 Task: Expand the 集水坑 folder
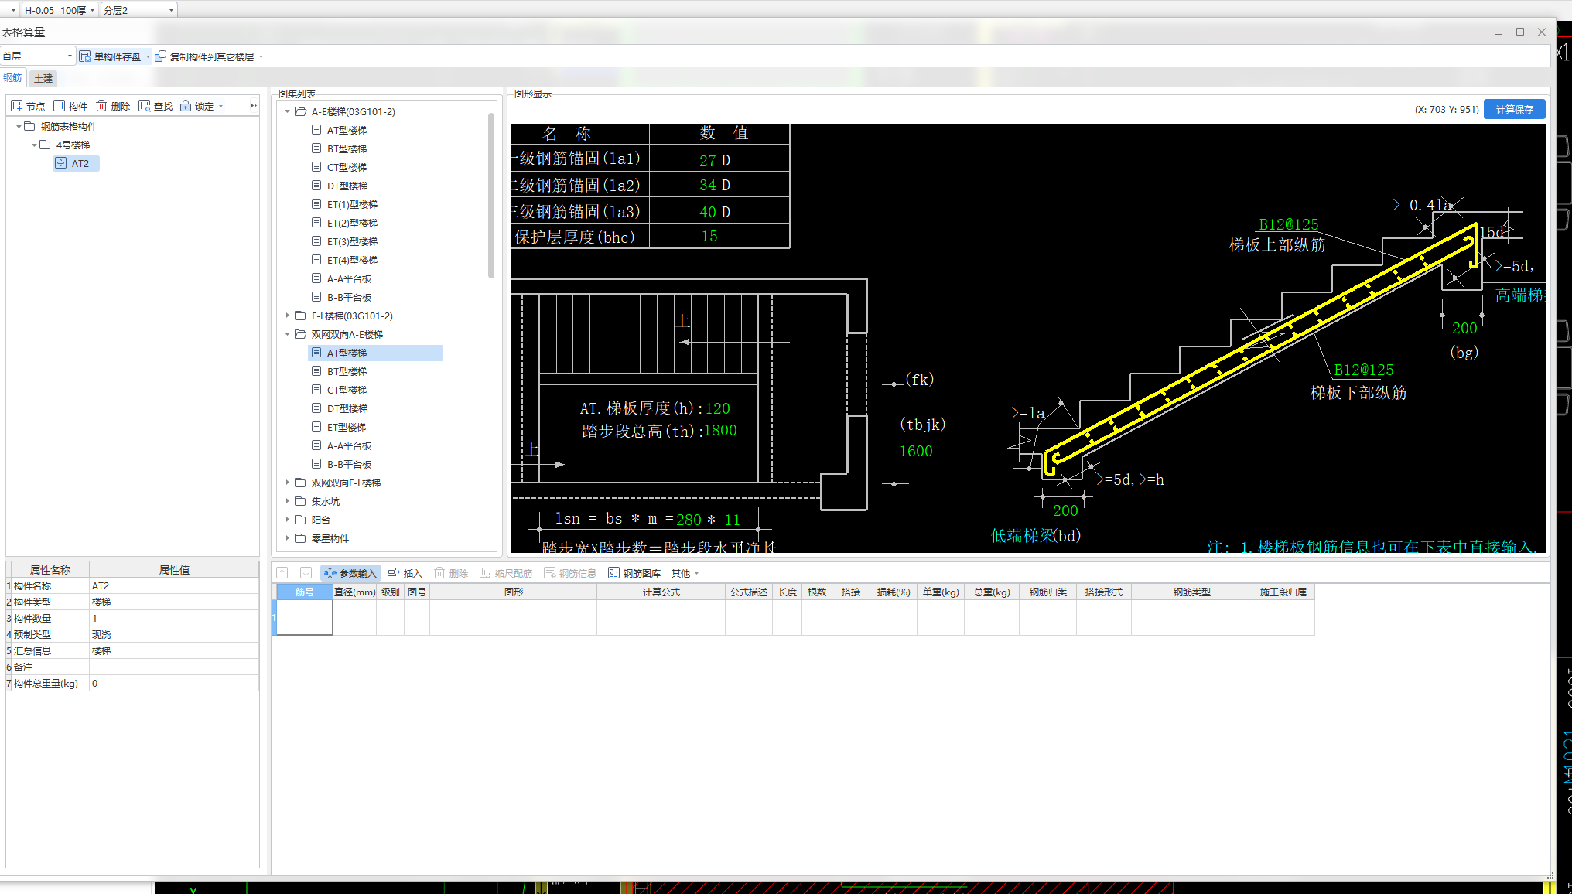coord(288,501)
